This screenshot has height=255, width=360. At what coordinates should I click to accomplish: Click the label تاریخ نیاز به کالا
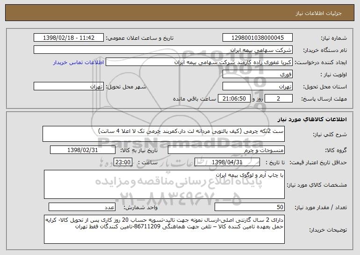click(x=139, y=150)
